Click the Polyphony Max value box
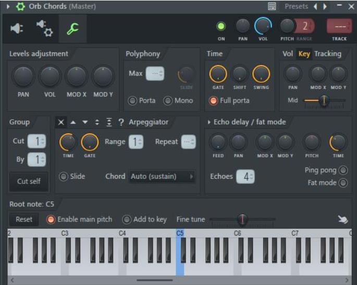Viewport: 357px width, 285px height. 155,73
